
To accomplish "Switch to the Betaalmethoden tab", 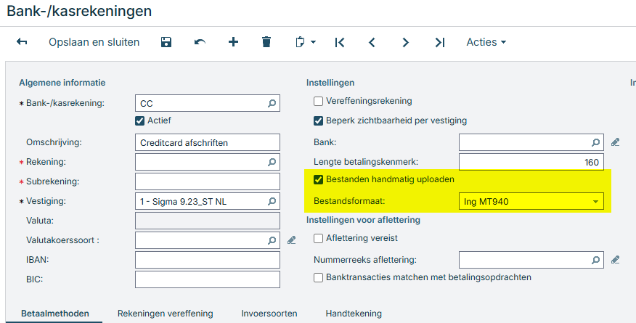I will 54,314.
